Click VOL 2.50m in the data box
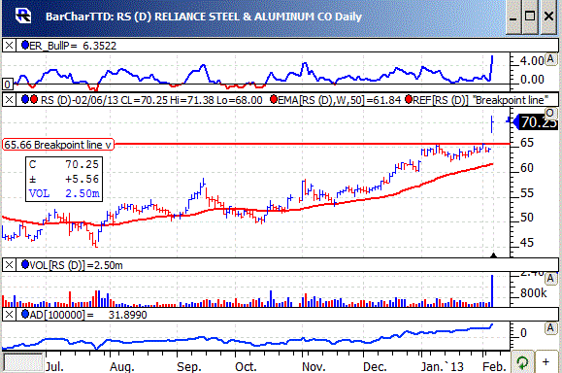This screenshot has height=373, width=562. (x=64, y=193)
